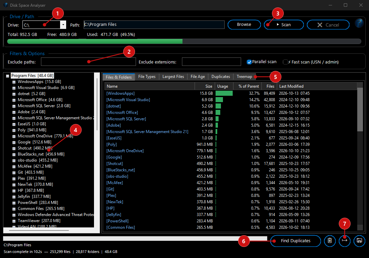Select the [Google] list row
Viewport: 369px width, 258px height.
click(x=231, y=157)
